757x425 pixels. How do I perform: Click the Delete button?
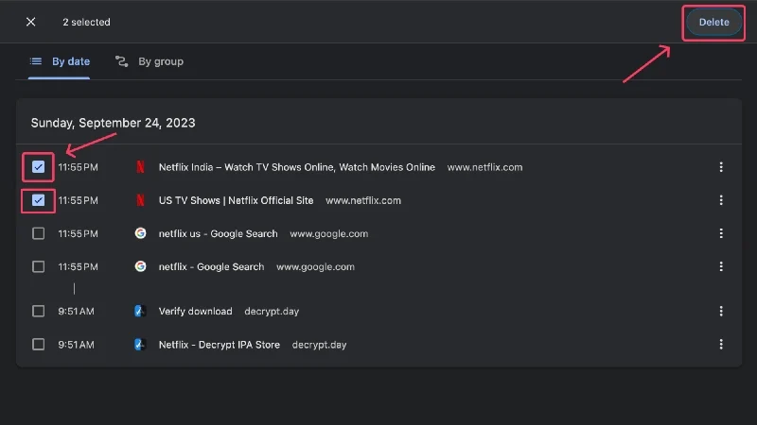pyautogui.click(x=713, y=22)
